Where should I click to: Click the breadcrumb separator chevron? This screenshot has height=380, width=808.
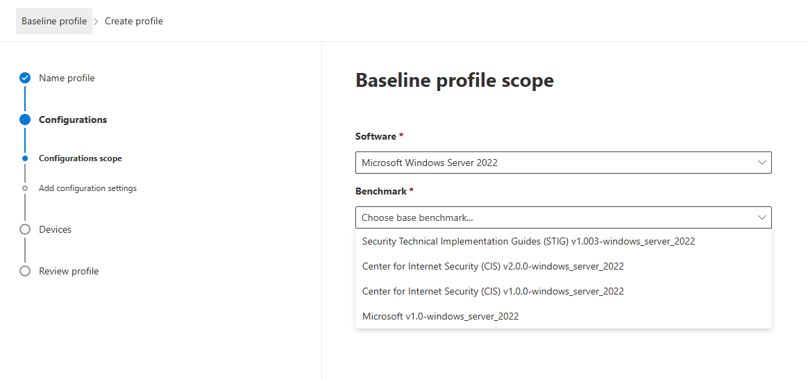tap(97, 21)
